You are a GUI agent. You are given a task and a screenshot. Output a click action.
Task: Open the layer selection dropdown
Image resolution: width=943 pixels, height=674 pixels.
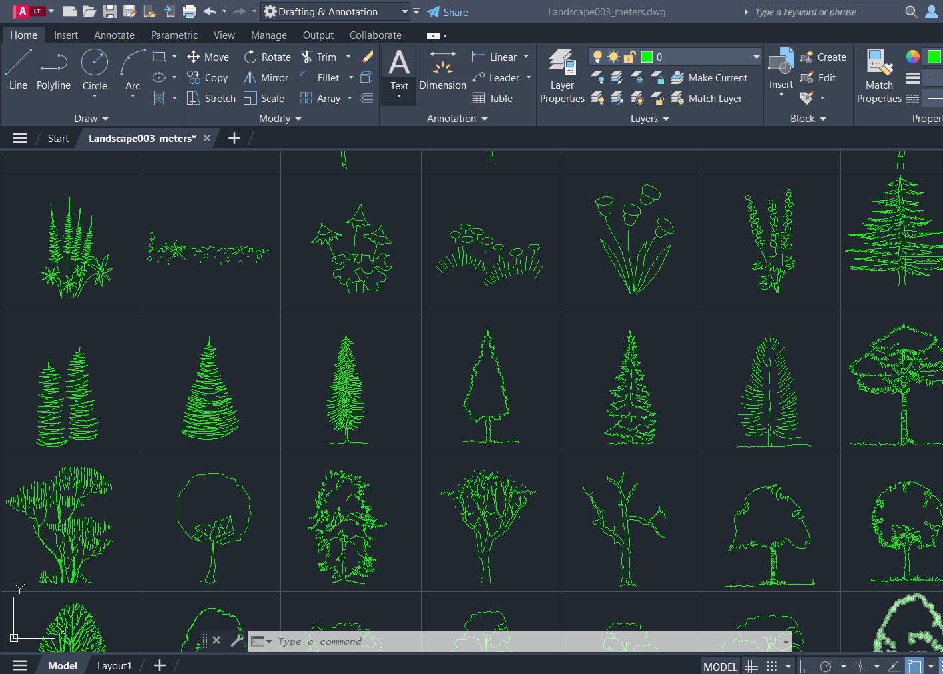[755, 57]
